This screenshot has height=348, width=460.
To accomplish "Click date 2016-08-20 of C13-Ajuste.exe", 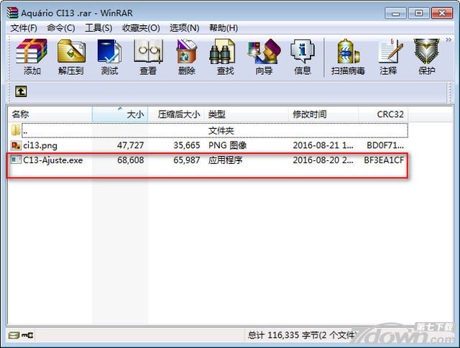I will 323,160.
